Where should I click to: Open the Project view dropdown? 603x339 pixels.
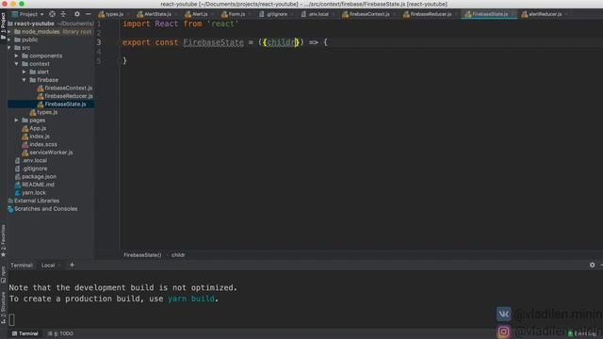click(x=28, y=14)
